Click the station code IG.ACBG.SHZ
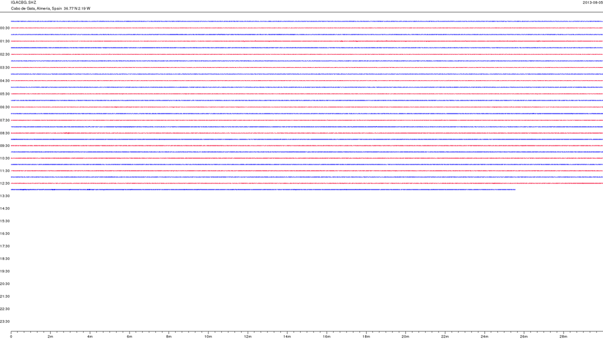Screen dimensions: 603x339 [23, 3]
